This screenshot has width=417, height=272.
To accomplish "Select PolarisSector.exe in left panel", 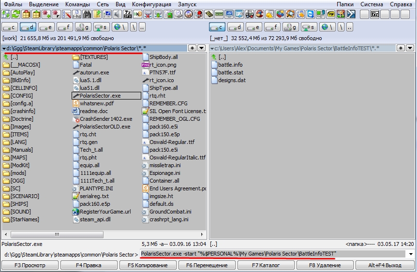I will point(106,96).
